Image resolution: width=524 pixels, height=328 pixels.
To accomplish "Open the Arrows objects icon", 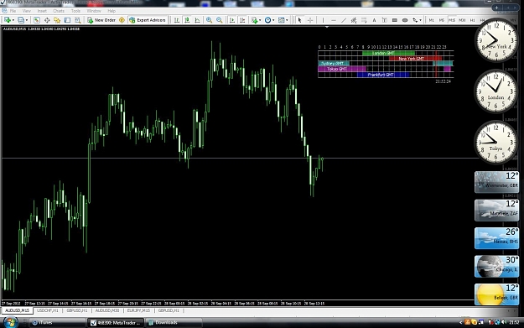I will [415, 20].
